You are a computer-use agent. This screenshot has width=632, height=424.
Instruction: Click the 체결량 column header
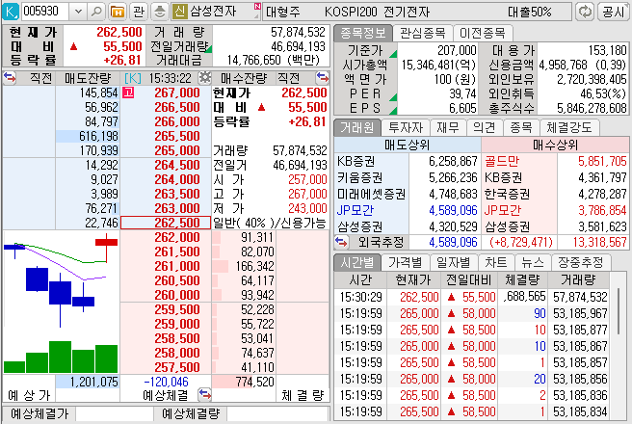click(522, 279)
